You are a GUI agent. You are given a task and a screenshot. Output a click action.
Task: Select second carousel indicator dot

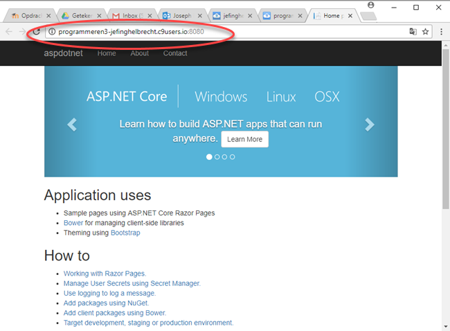click(x=217, y=156)
